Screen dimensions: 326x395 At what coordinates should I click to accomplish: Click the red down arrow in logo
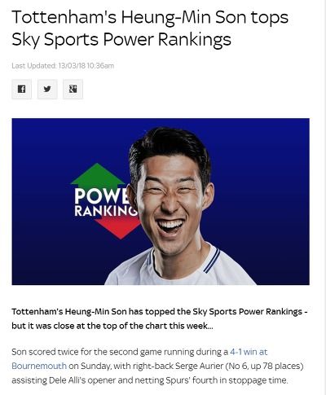118,227
